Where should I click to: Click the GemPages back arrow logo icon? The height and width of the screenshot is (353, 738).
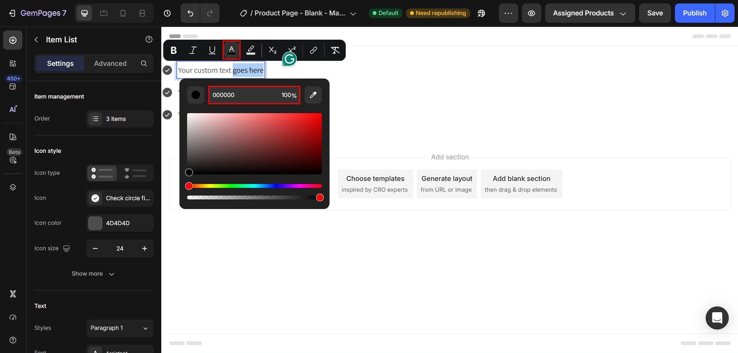click(x=12, y=13)
